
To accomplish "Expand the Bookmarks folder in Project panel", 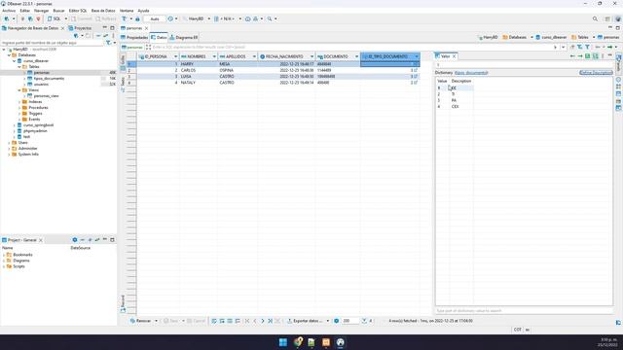I will pyautogui.click(x=4, y=255).
